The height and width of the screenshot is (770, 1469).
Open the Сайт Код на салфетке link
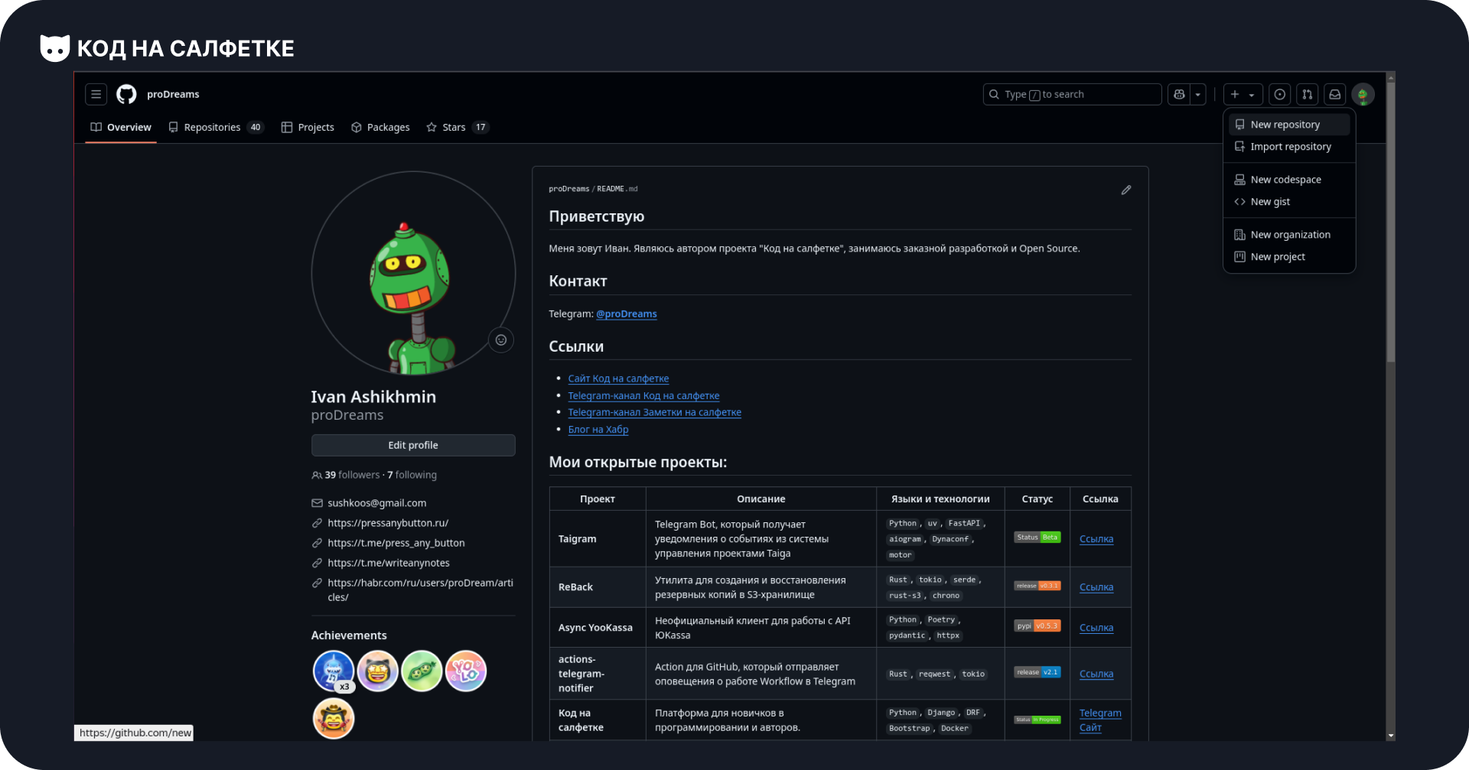click(x=618, y=379)
